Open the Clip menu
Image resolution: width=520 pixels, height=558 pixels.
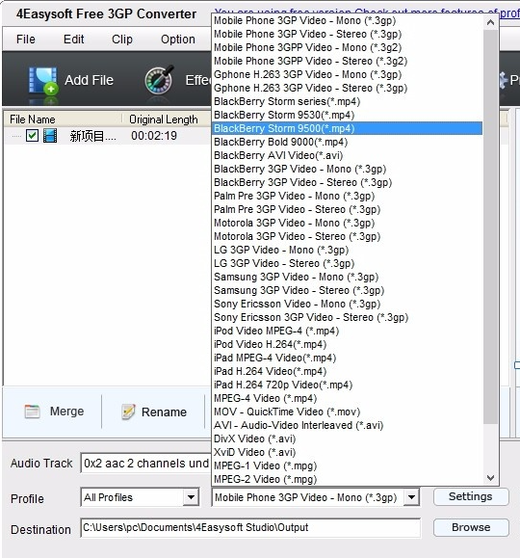click(122, 40)
